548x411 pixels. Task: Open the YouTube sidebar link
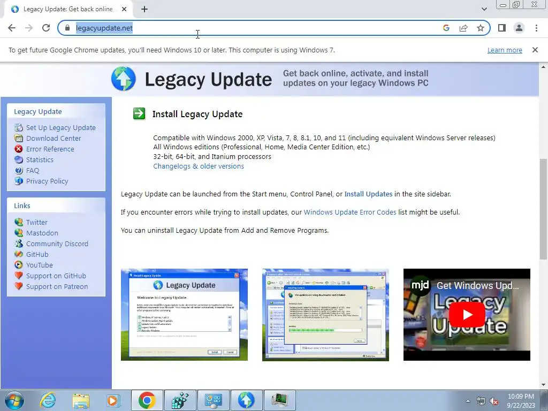(40, 265)
